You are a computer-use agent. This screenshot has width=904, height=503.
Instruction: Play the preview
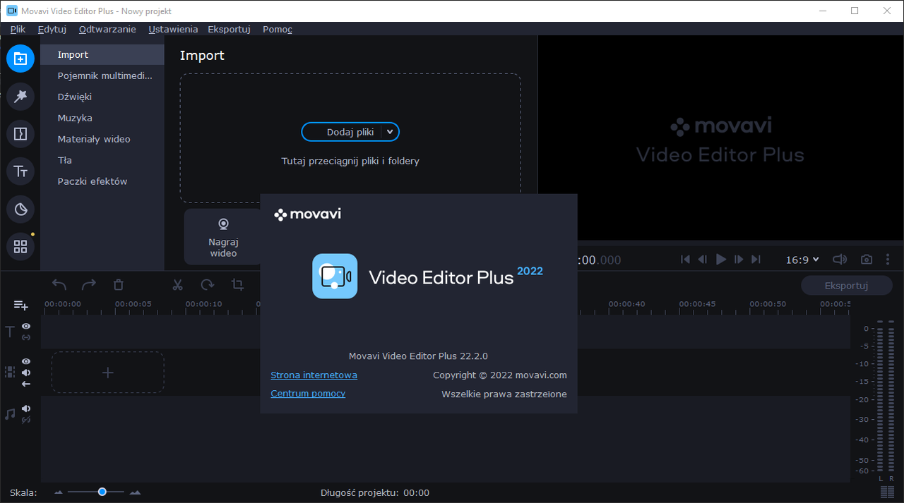pos(721,260)
